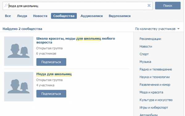Switch to the 'Люди' tab
Image resolution: width=185 pixels, height=116 pixels.
22,16
